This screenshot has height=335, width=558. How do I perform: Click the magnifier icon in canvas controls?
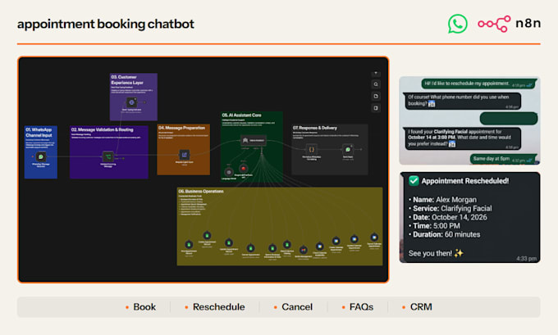coord(376,84)
